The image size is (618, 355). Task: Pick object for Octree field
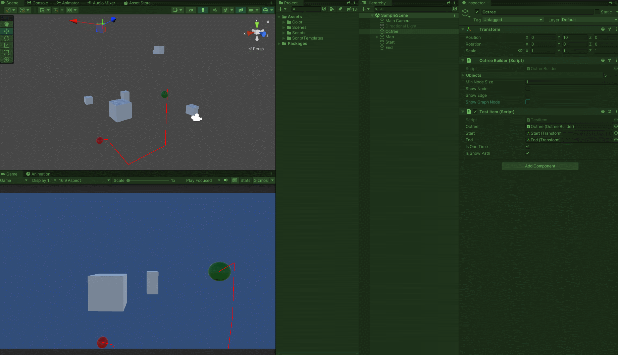click(616, 126)
